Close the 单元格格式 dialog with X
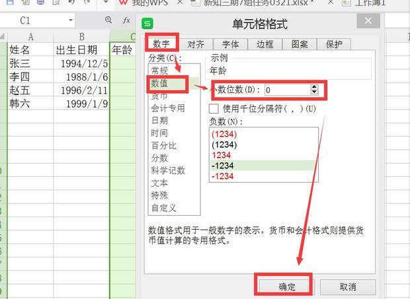This screenshot has height=299, width=410. coord(366,23)
